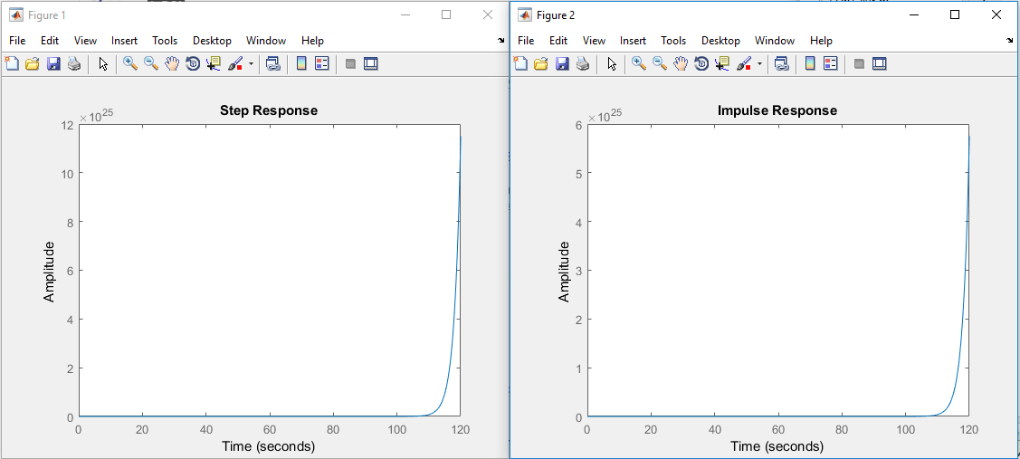This screenshot has height=459, width=1020.
Task: Open brush color dropdown arrow in Figure 2
Action: pos(759,63)
